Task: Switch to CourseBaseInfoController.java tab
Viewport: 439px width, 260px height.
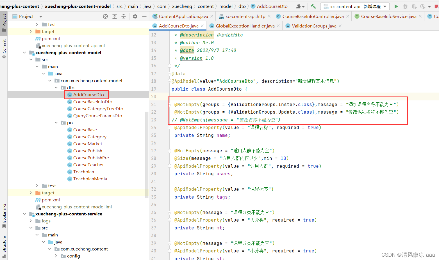Action: tap(313, 16)
